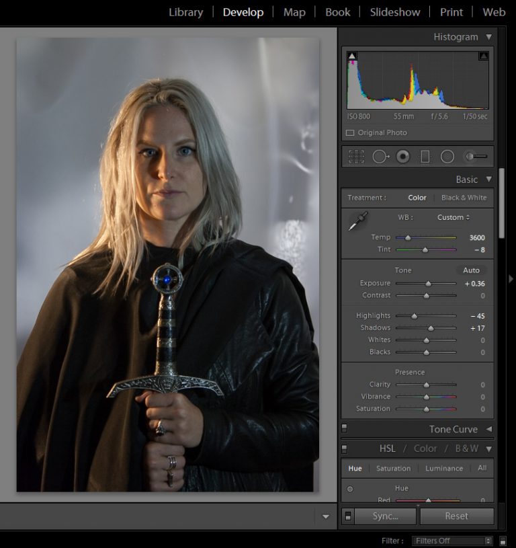Click the Reset button
Screen dimensions: 516x548
[456, 516]
